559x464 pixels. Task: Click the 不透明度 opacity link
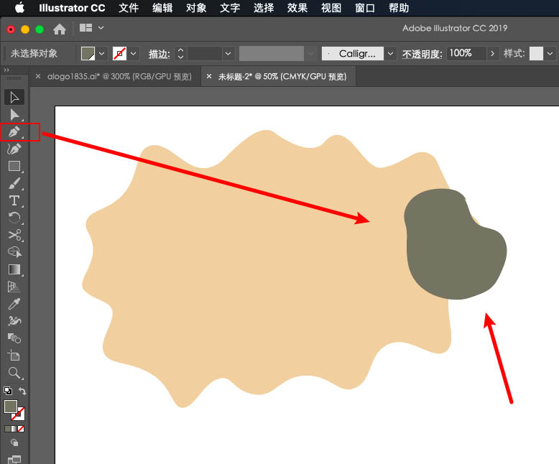pyautogui.click(x=422, y=54)
